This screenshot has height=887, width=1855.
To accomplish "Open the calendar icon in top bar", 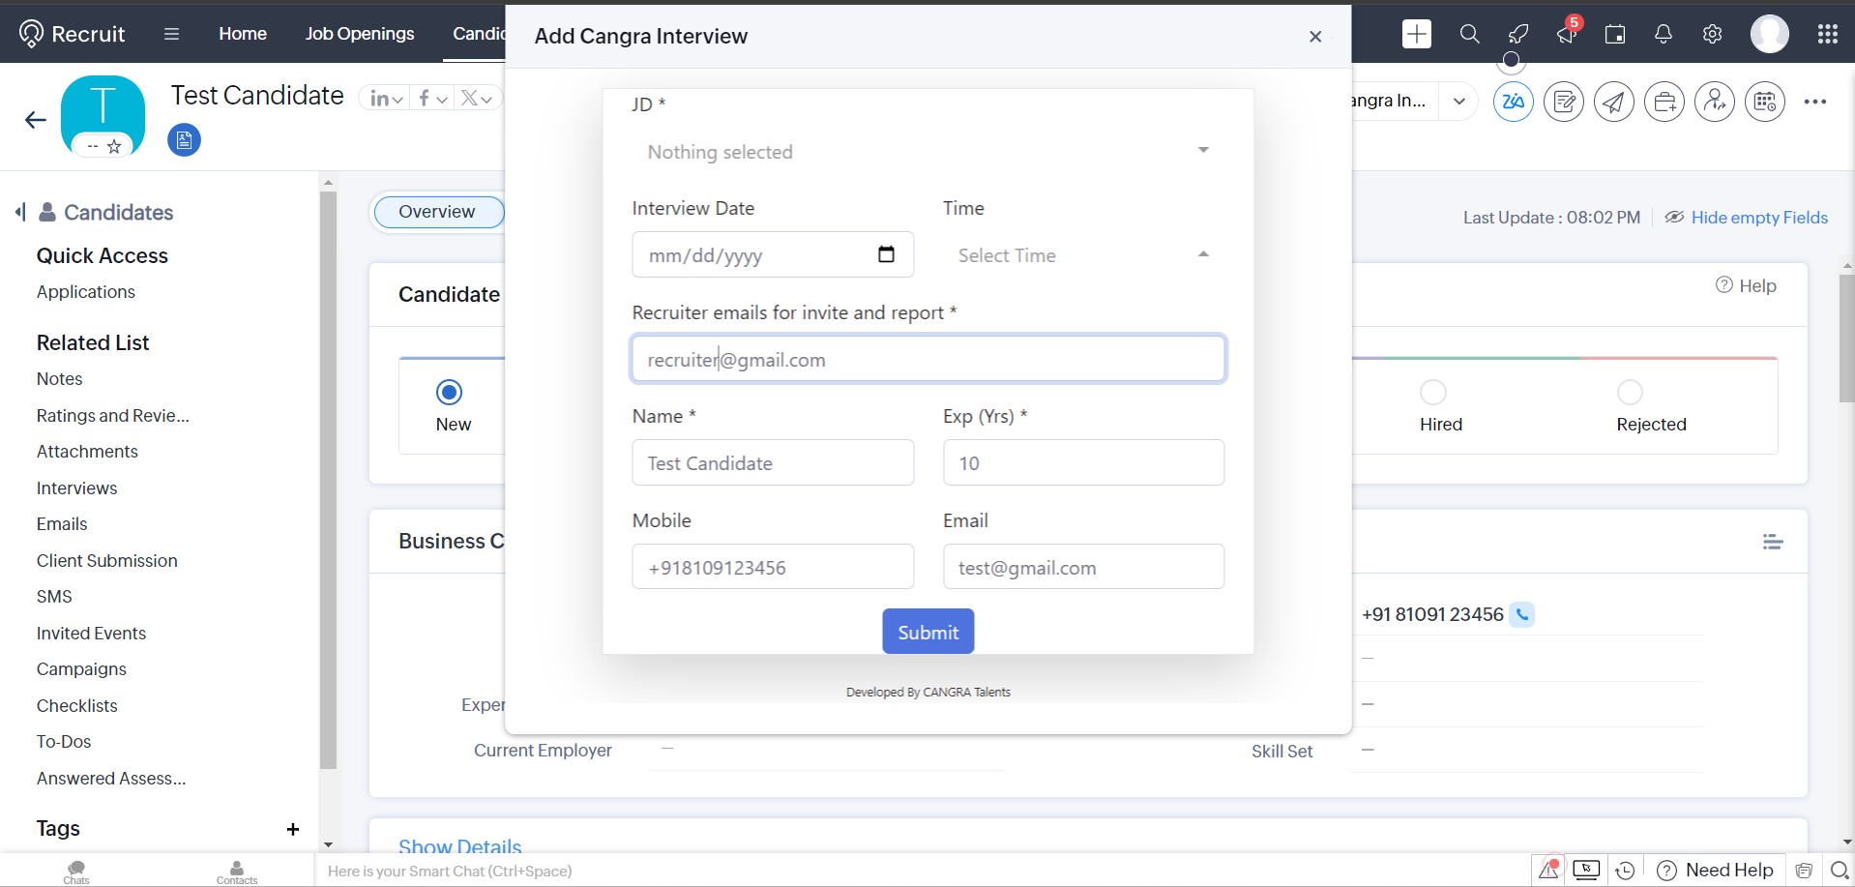I will (1614, 34).
